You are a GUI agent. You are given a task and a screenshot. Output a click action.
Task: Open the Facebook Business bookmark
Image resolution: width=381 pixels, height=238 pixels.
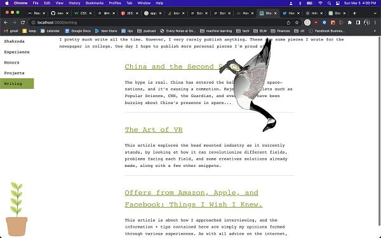point(326,31)
